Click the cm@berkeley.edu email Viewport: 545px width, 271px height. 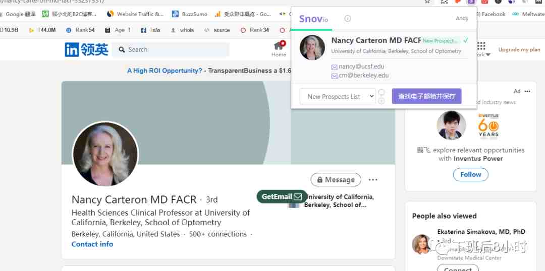pos(363,75)
